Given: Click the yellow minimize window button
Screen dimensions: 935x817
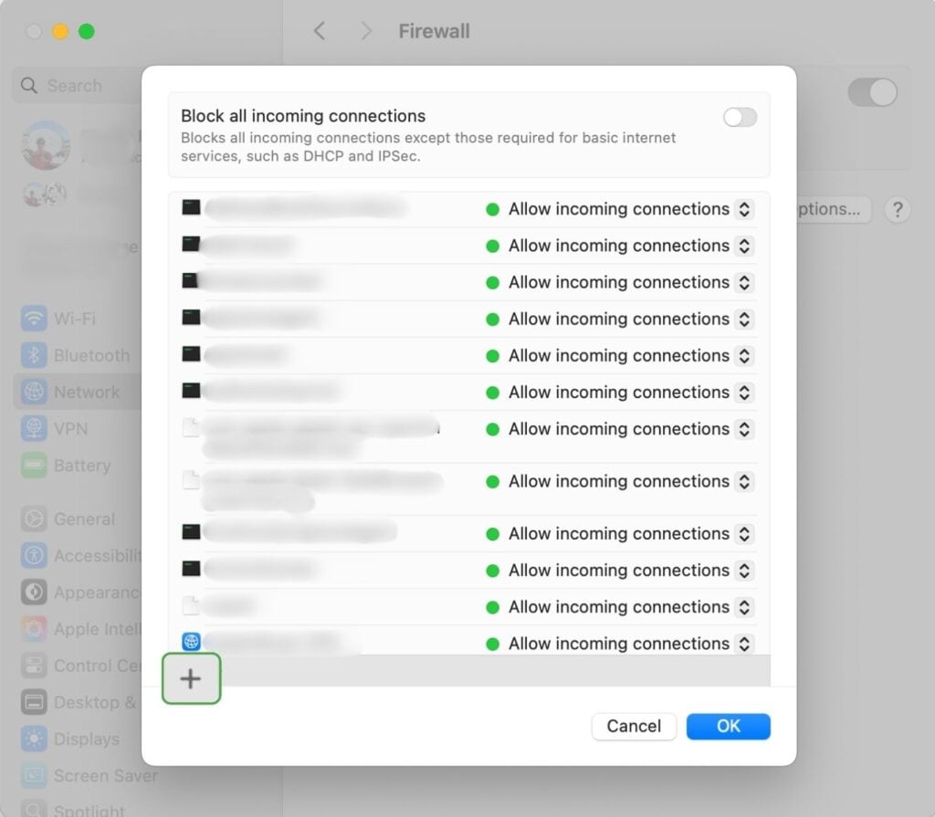Looking at the screenshot, I should [x=60, y=31].
